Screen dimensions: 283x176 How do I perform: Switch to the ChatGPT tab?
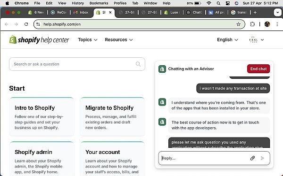click(x=194, y=12)
